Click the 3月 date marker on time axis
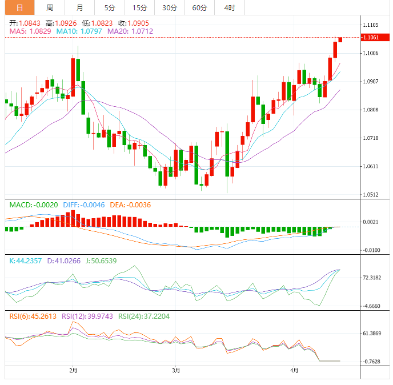Viewport: 393px width, 385px height. [176, 371]
